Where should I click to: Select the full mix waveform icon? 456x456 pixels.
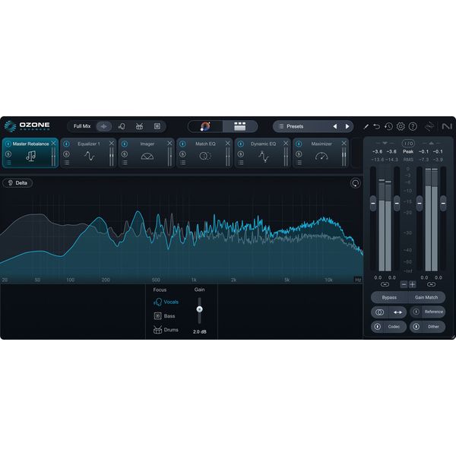[104, 126]
